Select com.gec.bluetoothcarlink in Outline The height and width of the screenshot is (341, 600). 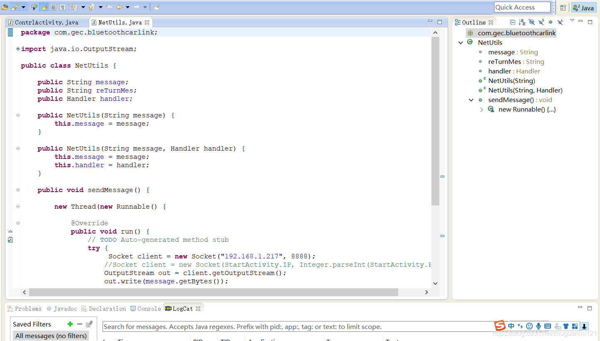pyautogui.click(x=511, y=33)
